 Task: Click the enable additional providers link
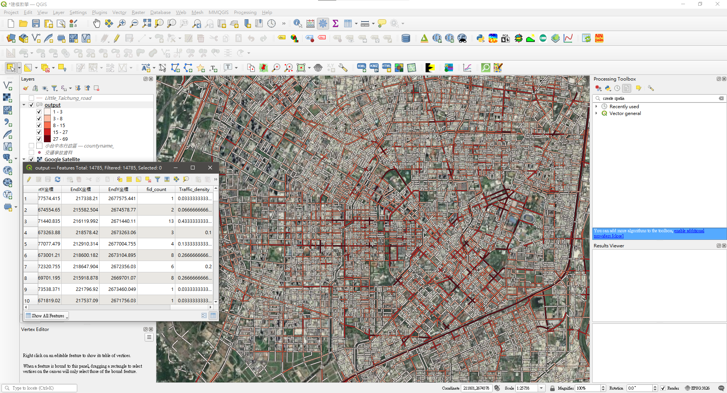[x=689, y=231]
